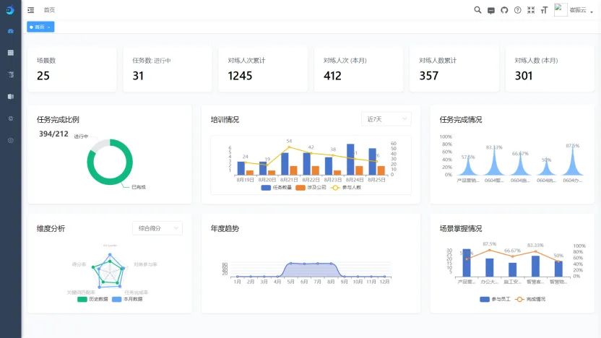Click the 5月 point on the 年度趋势 chart

[290, 264]
